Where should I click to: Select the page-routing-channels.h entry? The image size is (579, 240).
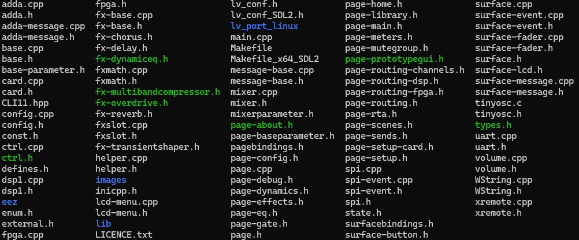coord(404,70)
